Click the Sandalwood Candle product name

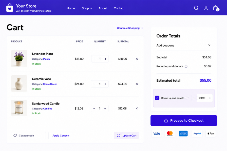tap(46, 104)
